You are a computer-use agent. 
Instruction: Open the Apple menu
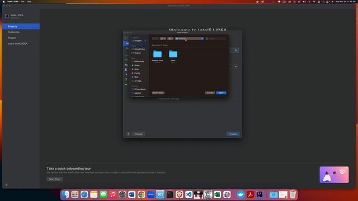coord(3,2)
